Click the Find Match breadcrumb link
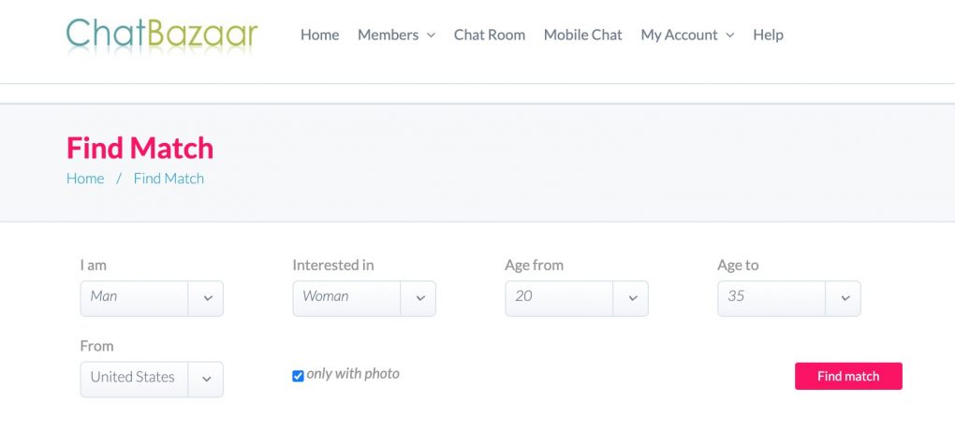 coord(169,179)
